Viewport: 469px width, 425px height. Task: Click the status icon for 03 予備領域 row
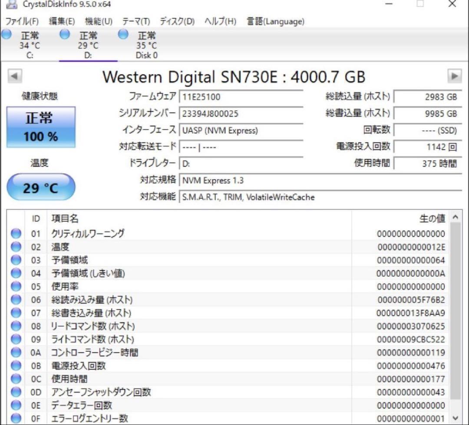coord(16,260)
